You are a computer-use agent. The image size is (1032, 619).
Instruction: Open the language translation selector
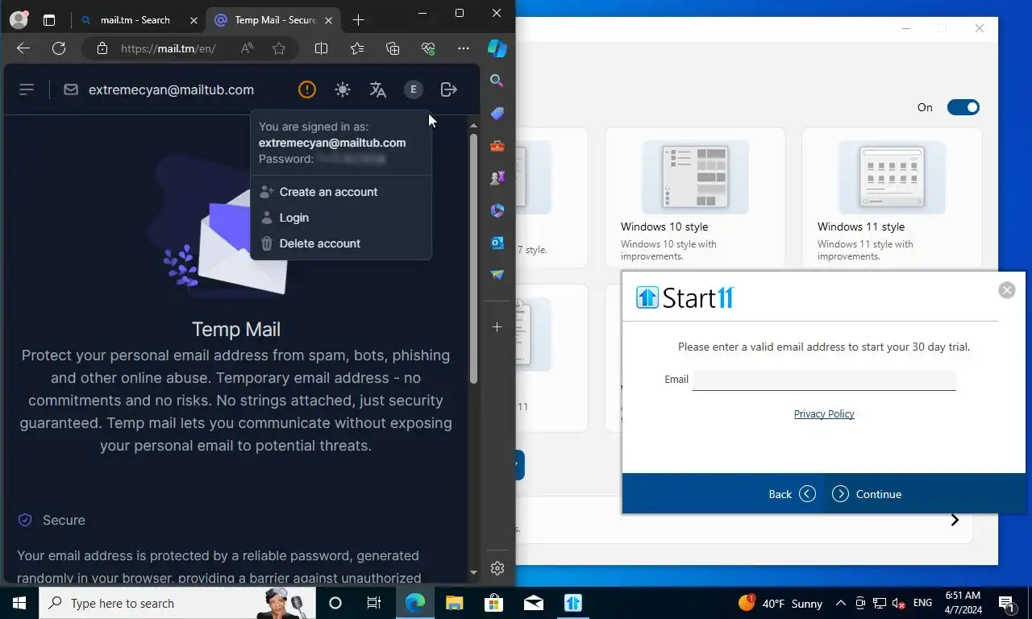tap(378, 89)
